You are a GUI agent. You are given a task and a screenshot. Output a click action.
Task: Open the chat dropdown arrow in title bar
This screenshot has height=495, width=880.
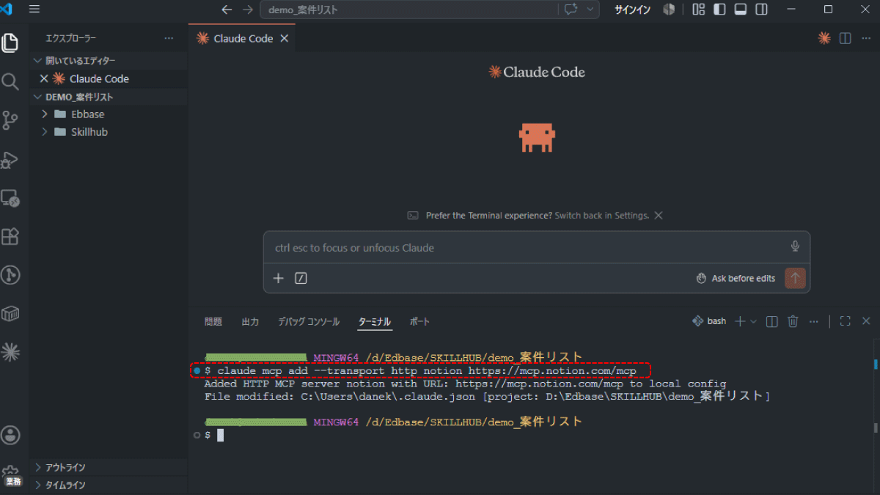click(589, 10)
